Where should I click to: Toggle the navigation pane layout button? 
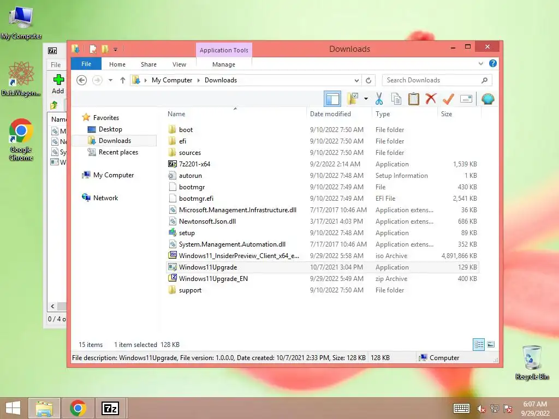(x=332, y=99)
